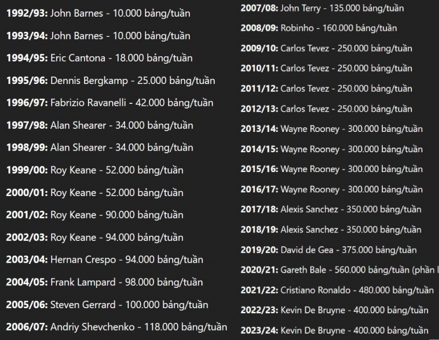Select the 2007/08 John Terry entry
Screen dimensions: 439x340
(322, 8)
